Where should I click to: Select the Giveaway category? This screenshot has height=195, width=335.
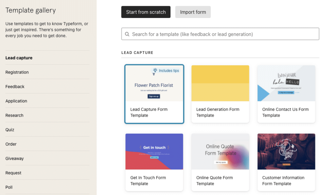pyautogui.click(x=14, y=158)
